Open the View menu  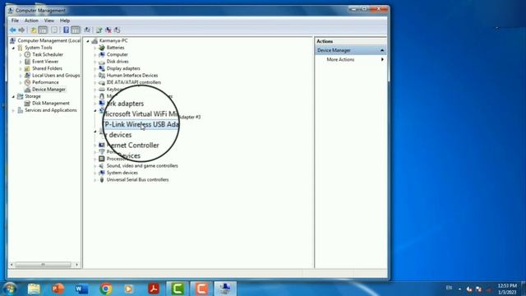[49, 21]
